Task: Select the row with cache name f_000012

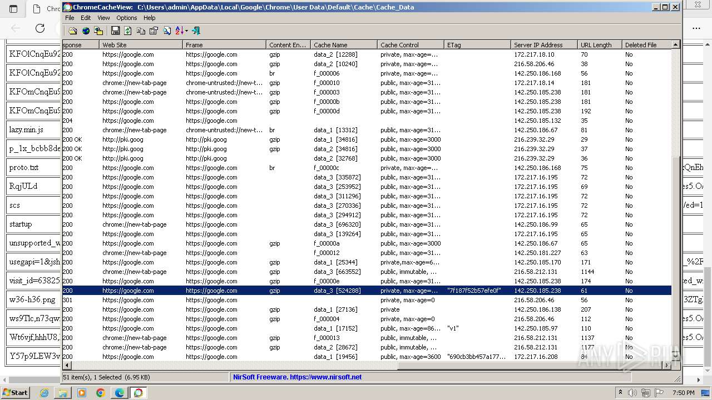Action: pos(367,253)
